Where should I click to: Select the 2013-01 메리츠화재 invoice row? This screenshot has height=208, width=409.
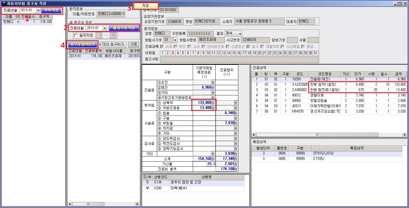pos(104,56)
